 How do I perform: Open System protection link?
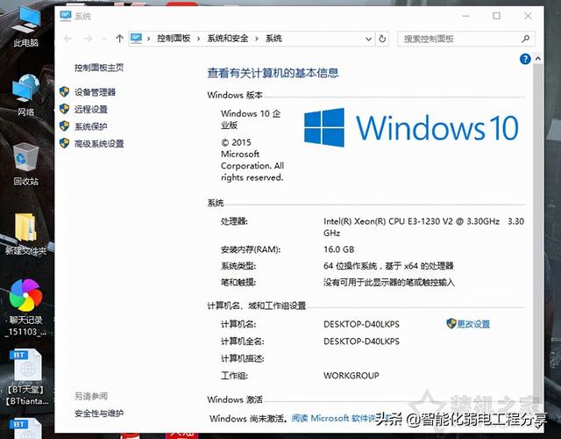point(91,126)
